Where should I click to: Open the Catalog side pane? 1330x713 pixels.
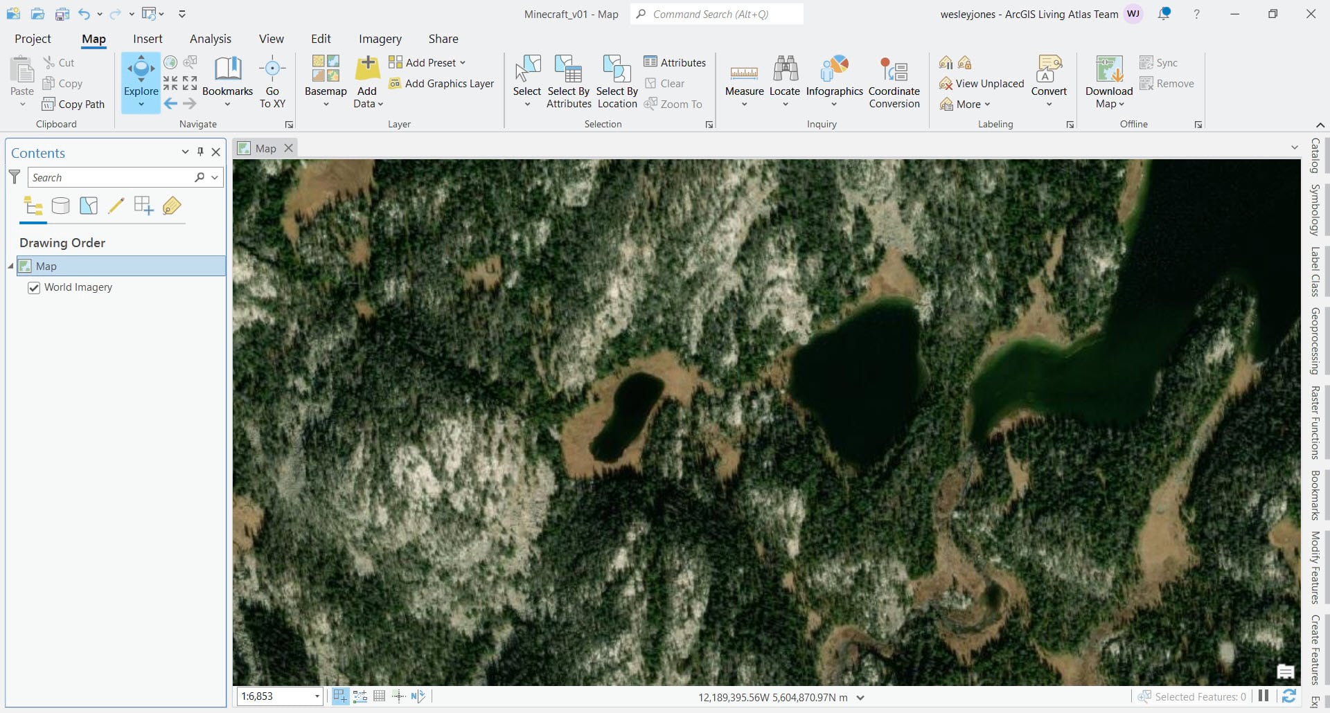(x=1315, y=155)
